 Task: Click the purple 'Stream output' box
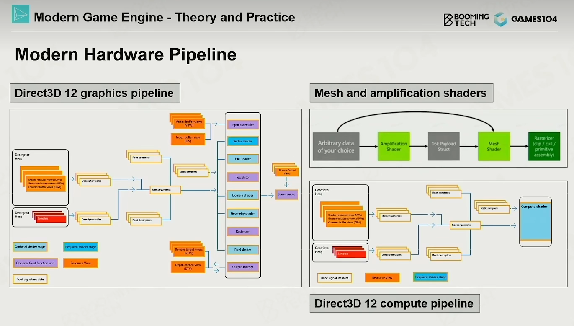tap(286, 194)
